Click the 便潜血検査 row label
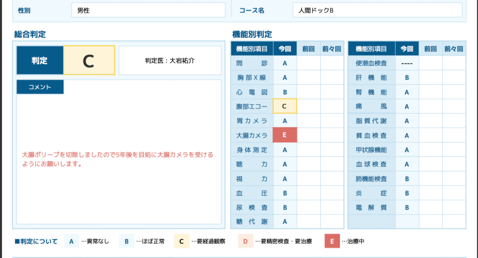The width and height of the screenshot is (478, 258). pos(371,63)
